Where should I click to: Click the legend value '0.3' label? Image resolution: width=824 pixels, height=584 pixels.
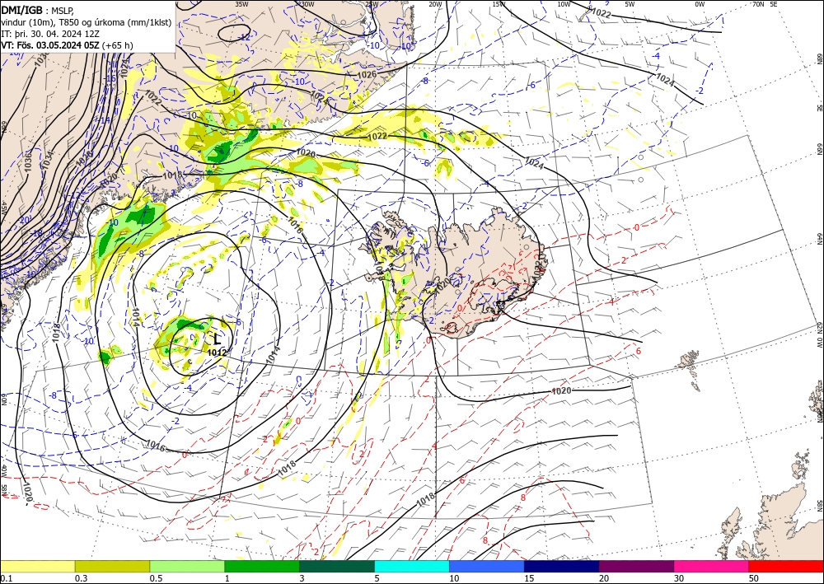point(81,578)
